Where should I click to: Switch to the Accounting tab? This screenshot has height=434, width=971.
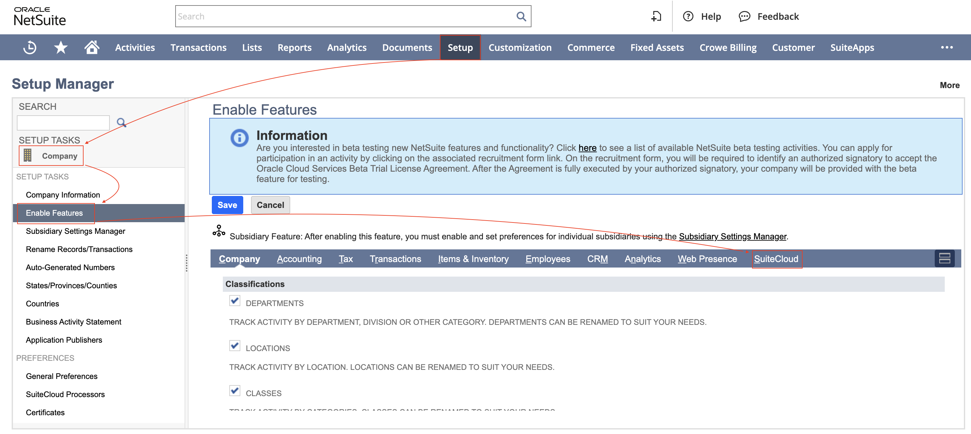pyautogui.click(x=299, y=259)
